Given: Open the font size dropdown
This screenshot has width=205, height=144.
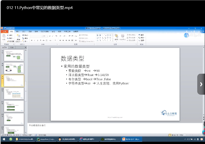Looking at the screenshot, I should pos(47,36).
